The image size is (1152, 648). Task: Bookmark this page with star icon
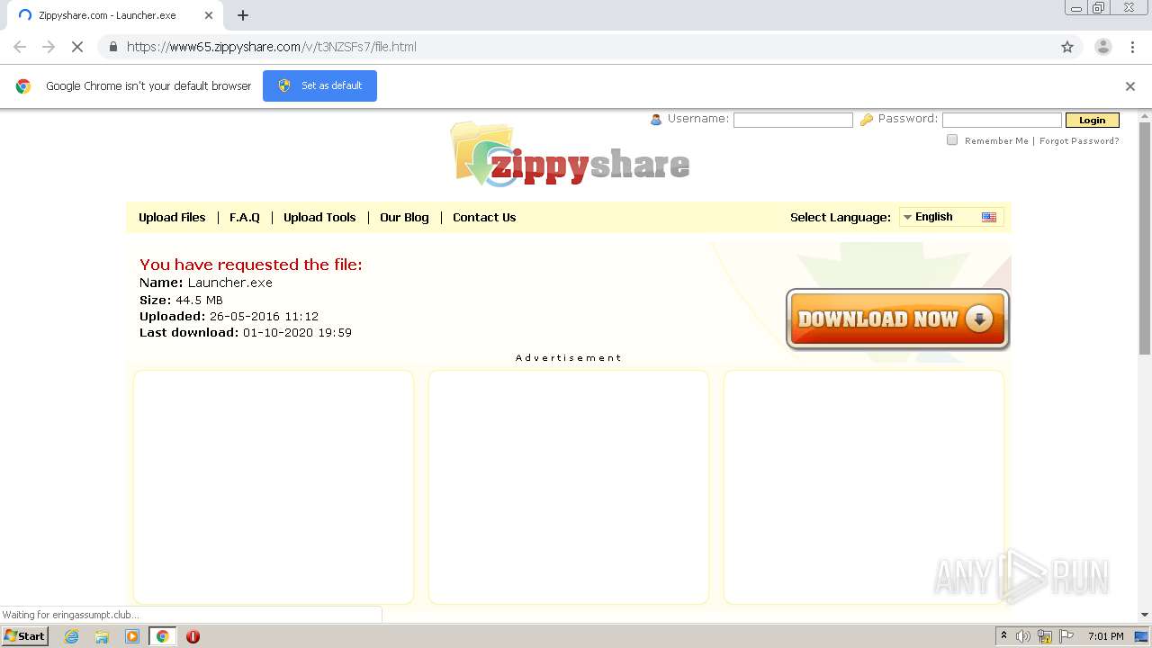(1067, 47)
